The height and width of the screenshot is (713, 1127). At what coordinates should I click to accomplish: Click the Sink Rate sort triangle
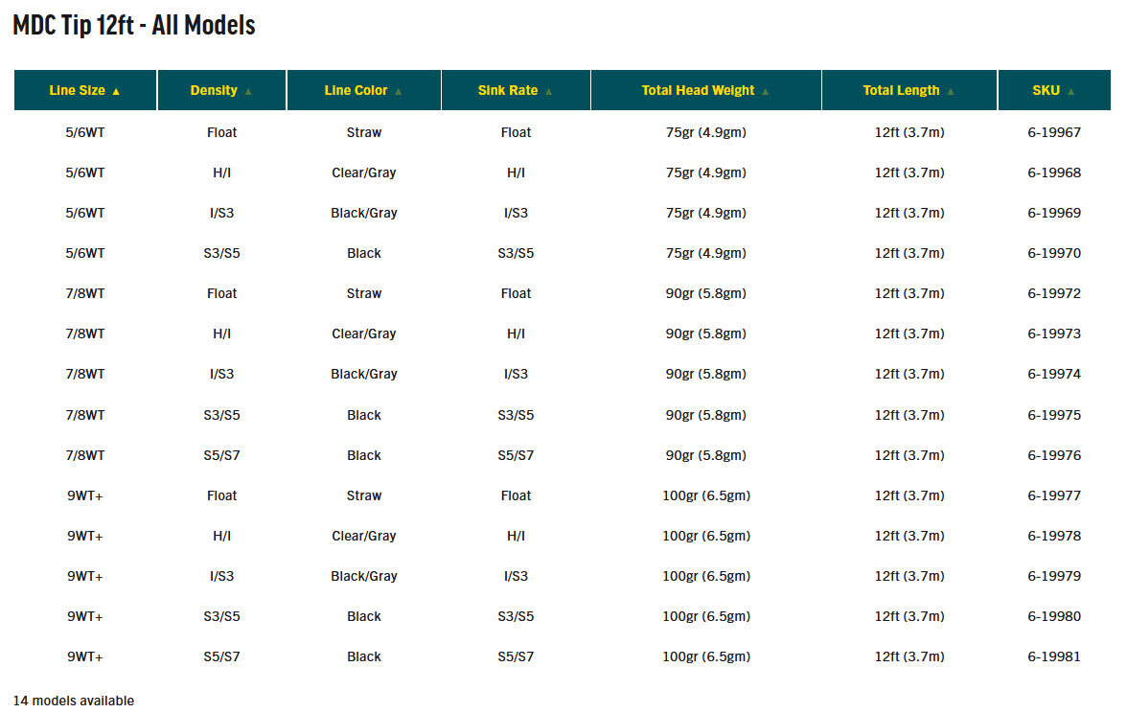tap(548, 91)
